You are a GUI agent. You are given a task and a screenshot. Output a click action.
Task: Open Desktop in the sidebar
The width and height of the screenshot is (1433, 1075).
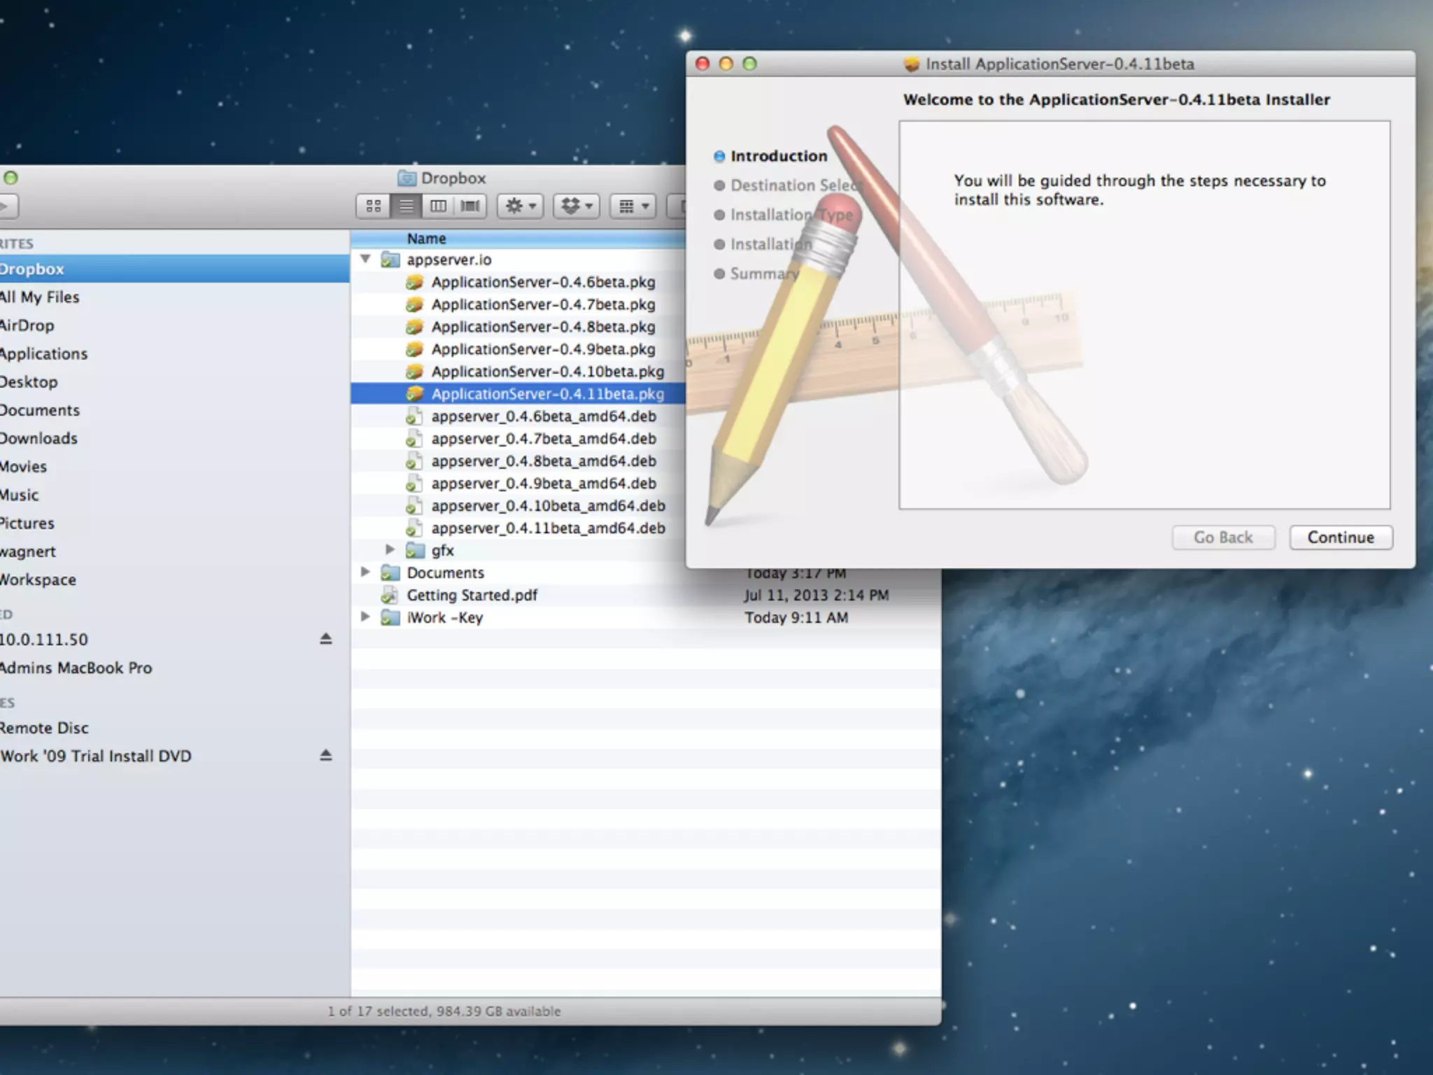pos(174,381)
